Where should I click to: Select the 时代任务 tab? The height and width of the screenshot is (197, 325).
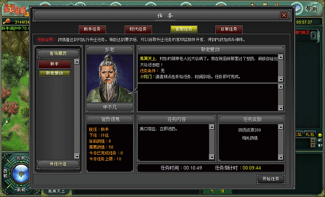(138, 29)
